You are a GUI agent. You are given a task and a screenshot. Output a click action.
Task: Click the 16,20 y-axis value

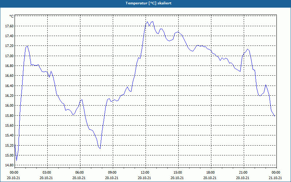[x=9, y=96]
